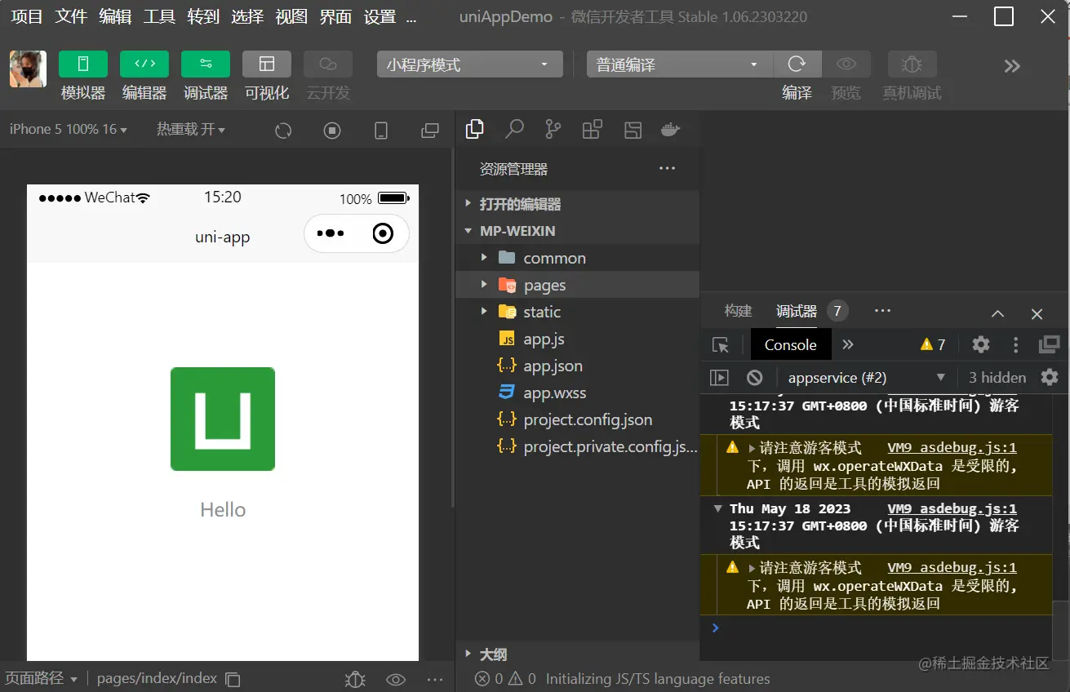The height and width of the screenshot is (692, 1070).
Task: Open the 小程序模式 mode dropdown
Action: 470,64
